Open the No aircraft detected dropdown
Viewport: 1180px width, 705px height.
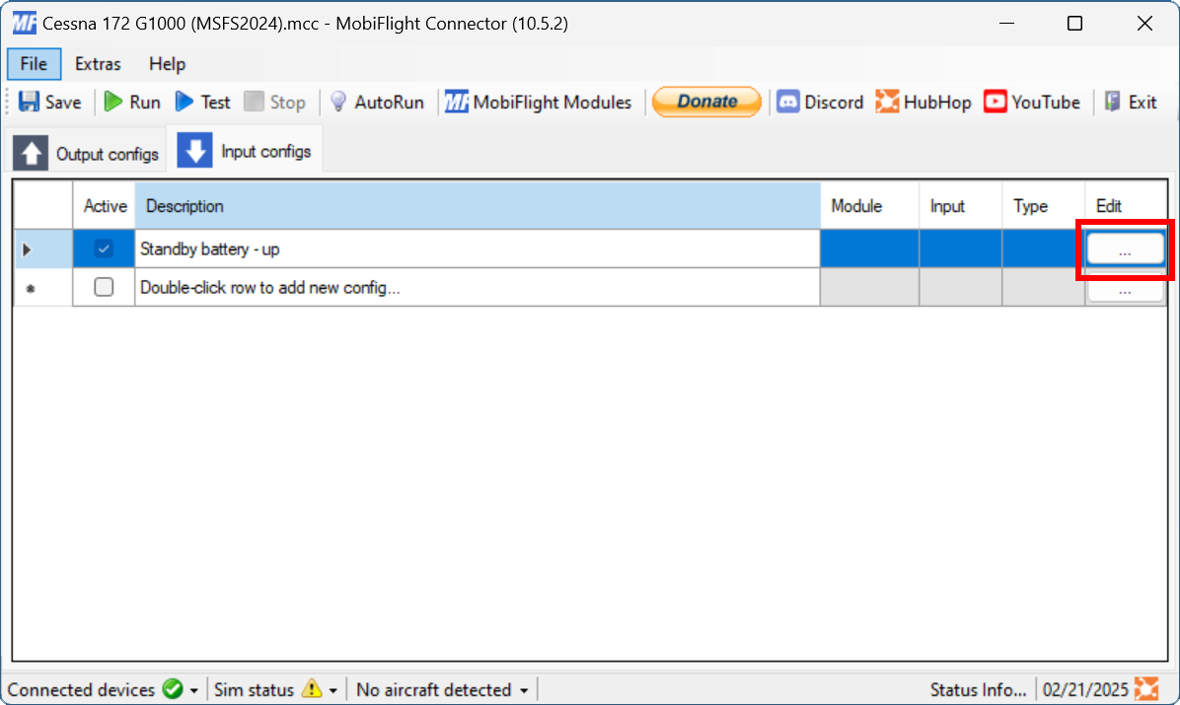[x=523, y=689]
